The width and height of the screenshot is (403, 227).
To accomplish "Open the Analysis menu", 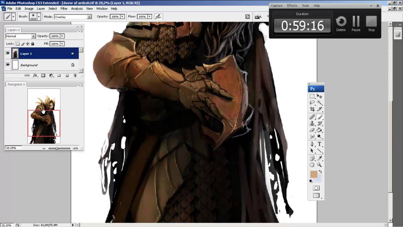I will (x=77, y=9).
